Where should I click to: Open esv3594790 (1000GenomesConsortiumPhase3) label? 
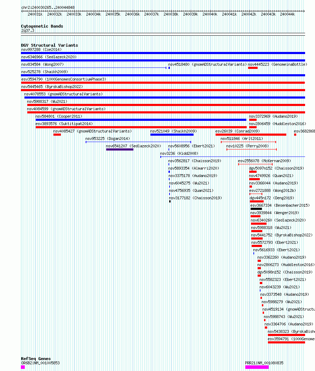[x=64, y=79]
